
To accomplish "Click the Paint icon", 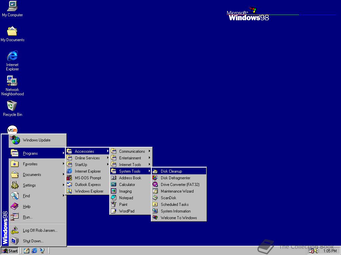I will click(x=114, y=204).
